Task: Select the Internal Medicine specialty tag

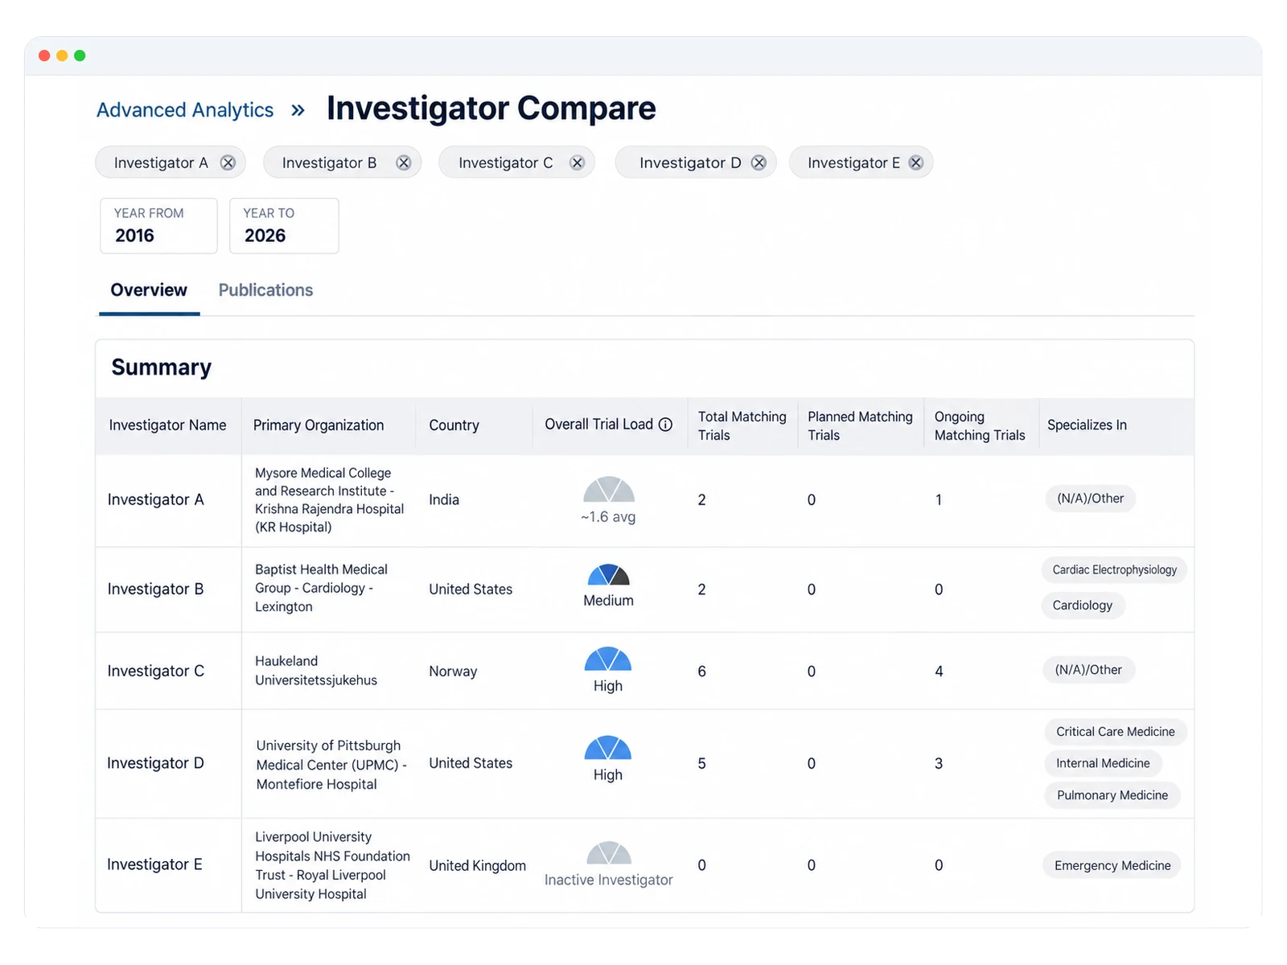Action: (x=1103, y=763)
